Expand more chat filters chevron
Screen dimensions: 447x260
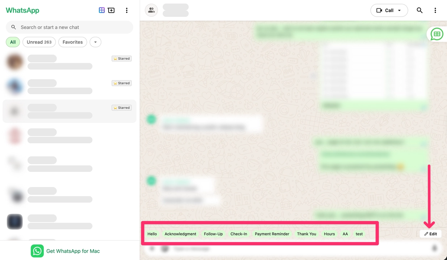click(x=95, y=42)
